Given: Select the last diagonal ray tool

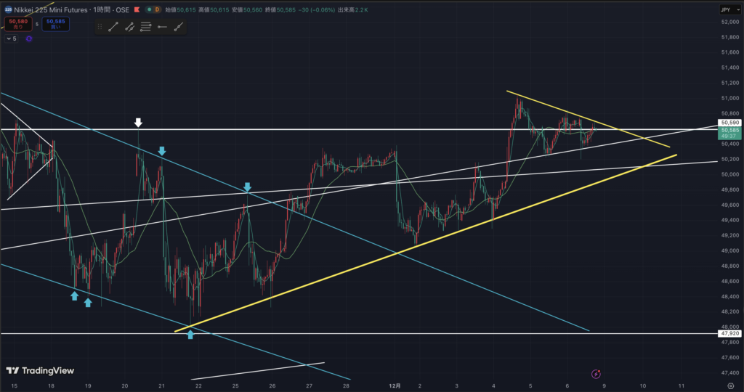Looking at the screenshot, I should tap(179, 27).
